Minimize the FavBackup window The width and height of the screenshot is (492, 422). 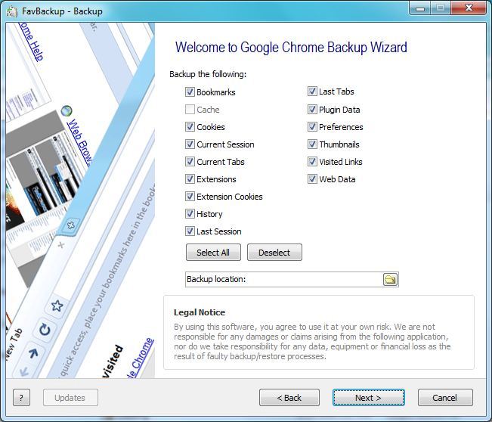click(420, 8)
